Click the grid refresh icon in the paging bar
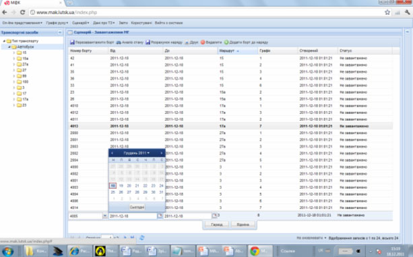The image size is (413, 257). pyautogui.click(x=141, y=237)
